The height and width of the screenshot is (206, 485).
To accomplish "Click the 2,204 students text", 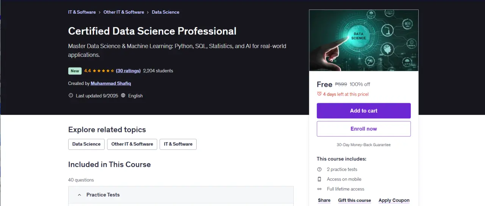I will [x=158, y=71].
